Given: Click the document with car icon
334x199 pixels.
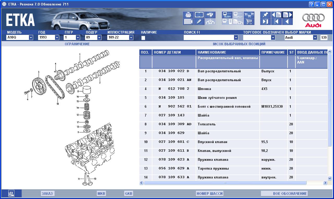Looking at the screenshot, I should 238,22.
